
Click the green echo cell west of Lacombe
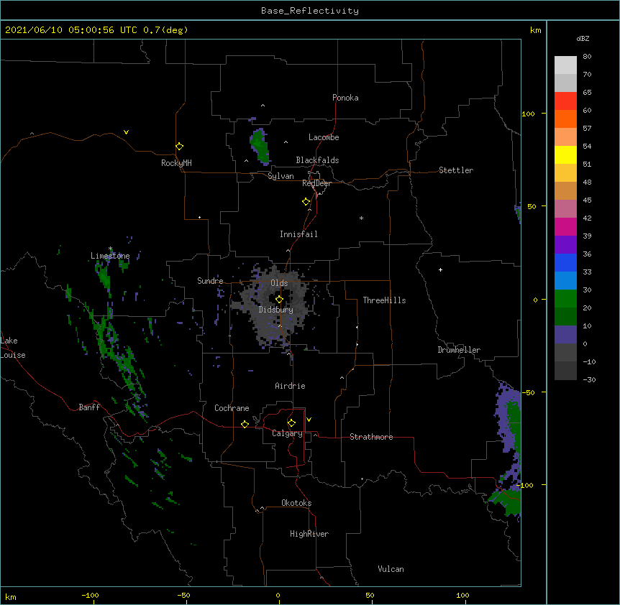click(x=260, y=146)
